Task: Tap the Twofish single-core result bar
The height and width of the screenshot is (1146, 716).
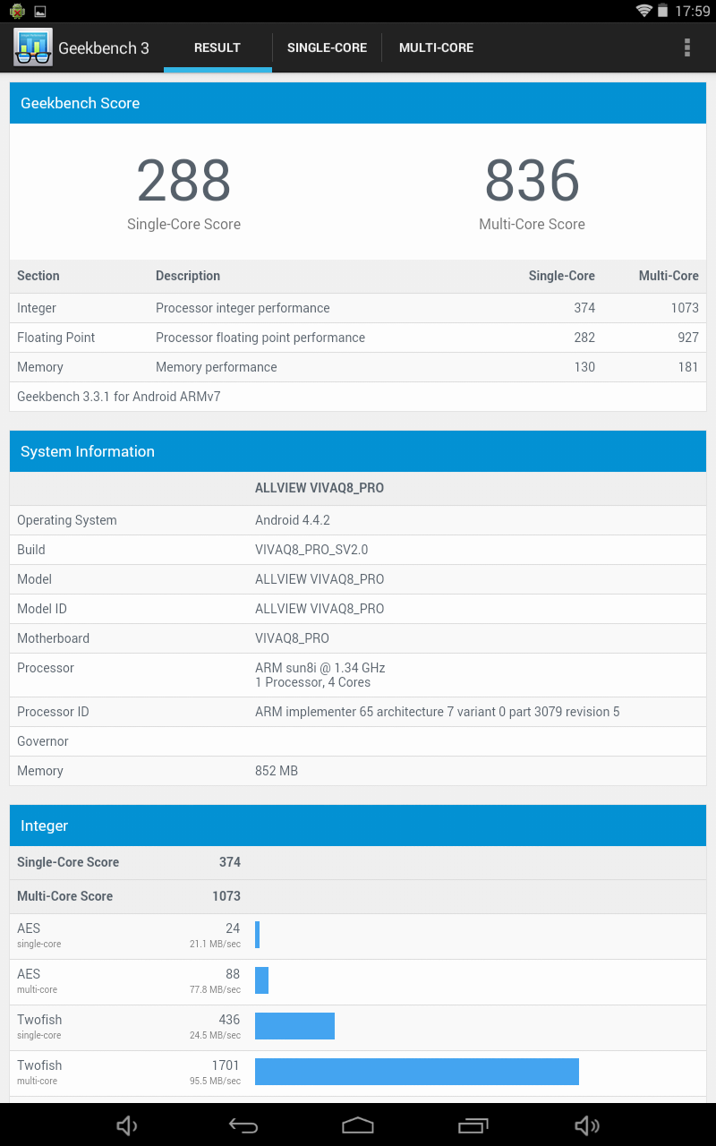Action: (294, 1026)
